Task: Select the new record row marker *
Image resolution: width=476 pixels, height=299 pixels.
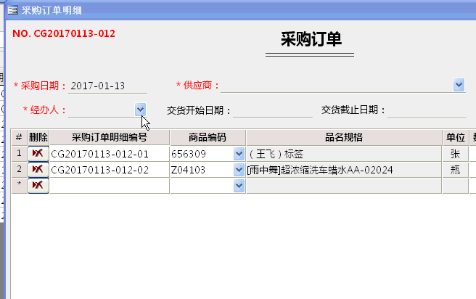Action: [19, 185]
